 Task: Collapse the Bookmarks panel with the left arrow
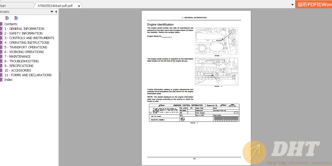tap(56, 12)
